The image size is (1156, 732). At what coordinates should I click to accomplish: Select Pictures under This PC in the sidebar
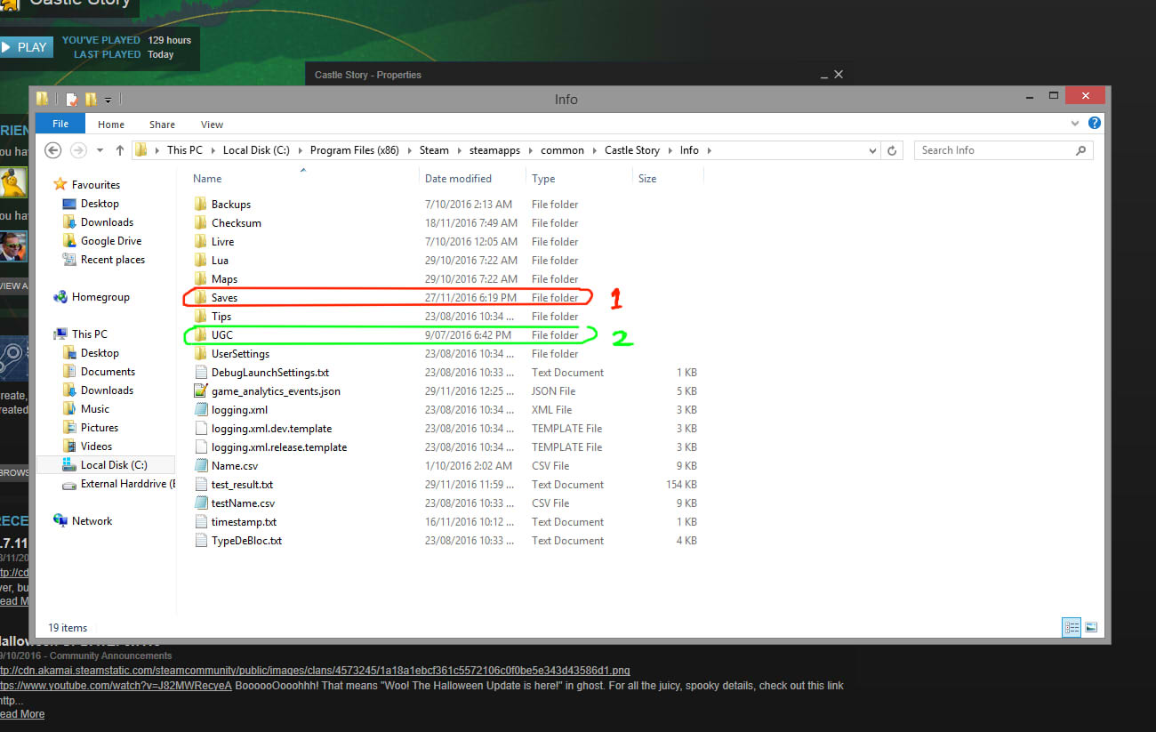click(100, 428)
